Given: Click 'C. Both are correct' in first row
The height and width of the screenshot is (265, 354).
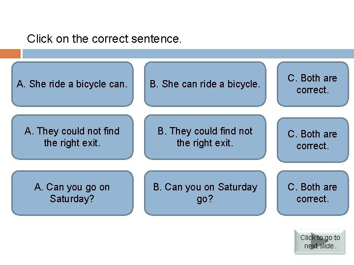Looking at the screenshot, I should tap(312, 84).
